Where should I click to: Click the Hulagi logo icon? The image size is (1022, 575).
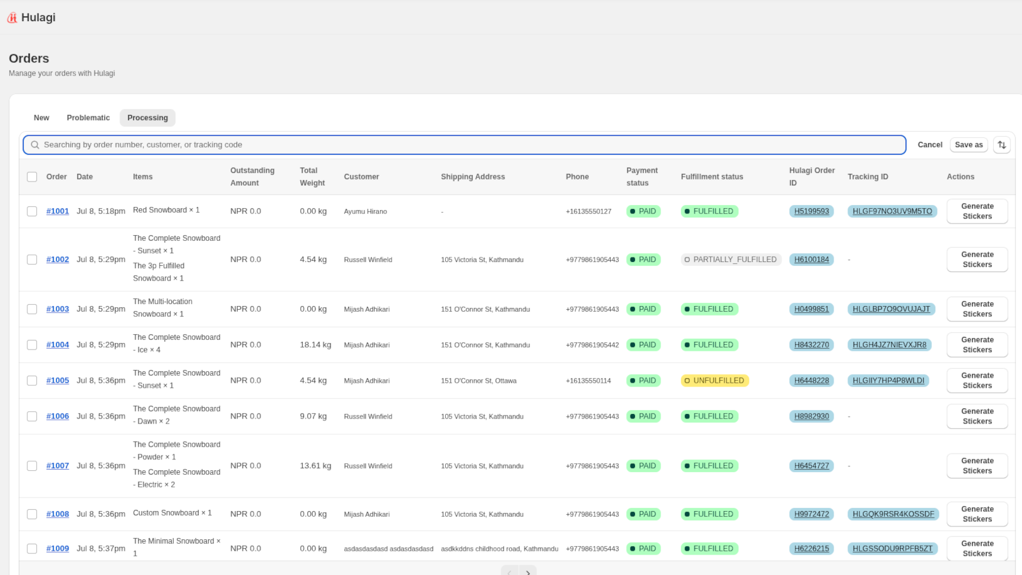[12, 18]
